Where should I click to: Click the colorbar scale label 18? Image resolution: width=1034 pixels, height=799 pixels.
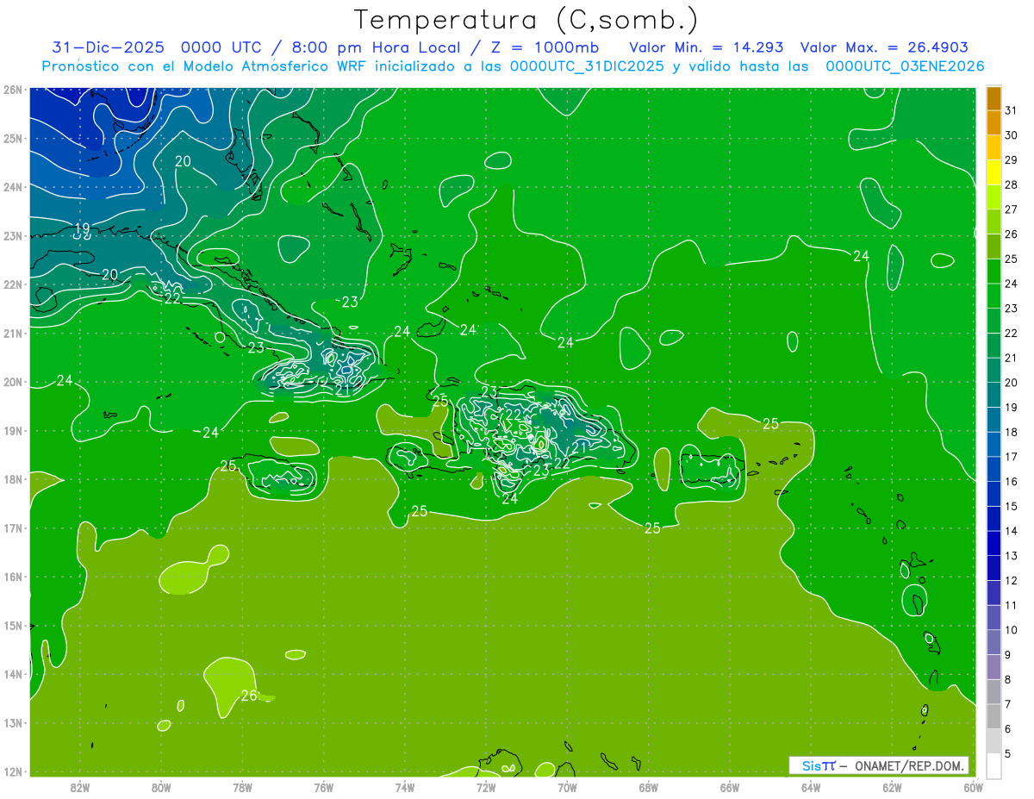point(1011,432)
